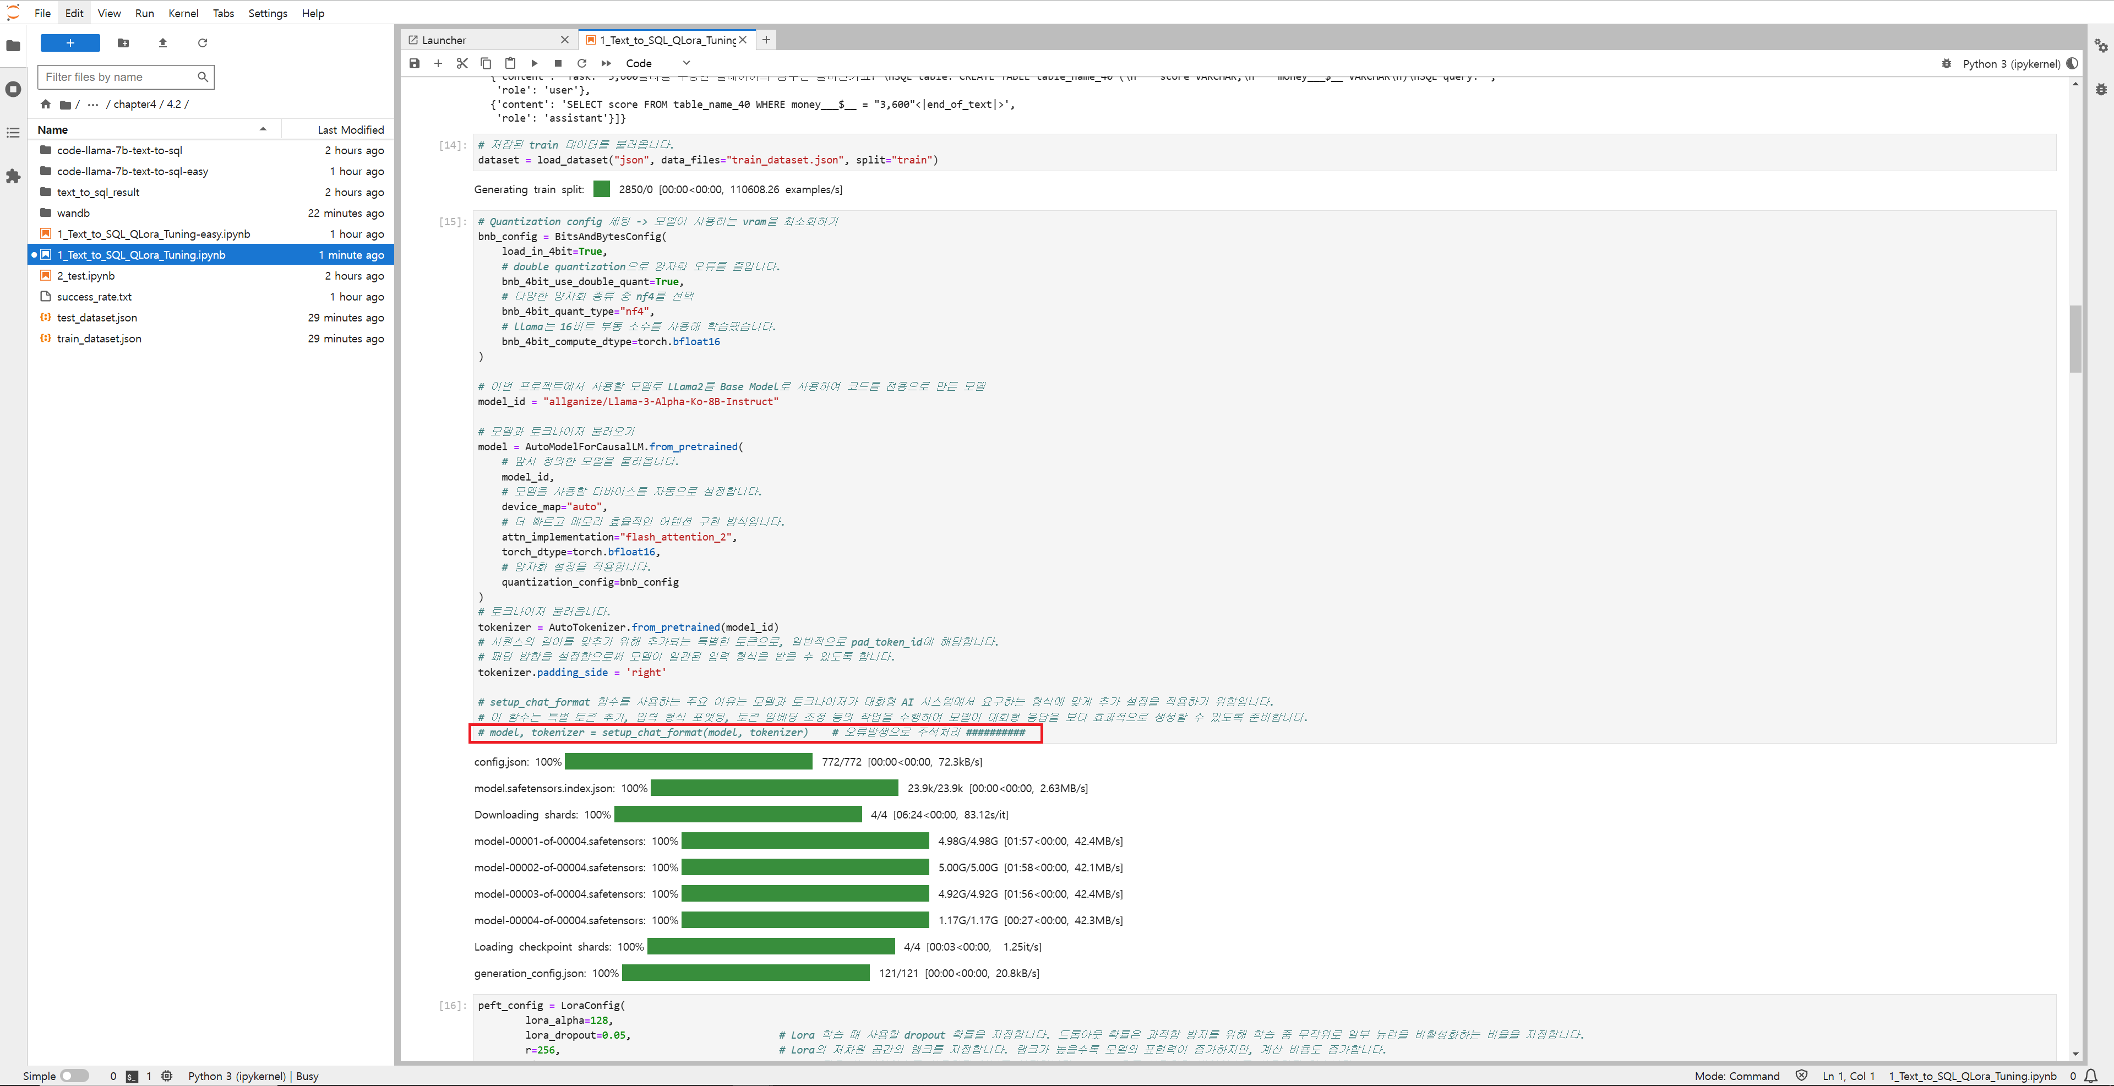Run the selected cell with the play icon
The image size is (2114, 1086).
[x=534, y=63]
